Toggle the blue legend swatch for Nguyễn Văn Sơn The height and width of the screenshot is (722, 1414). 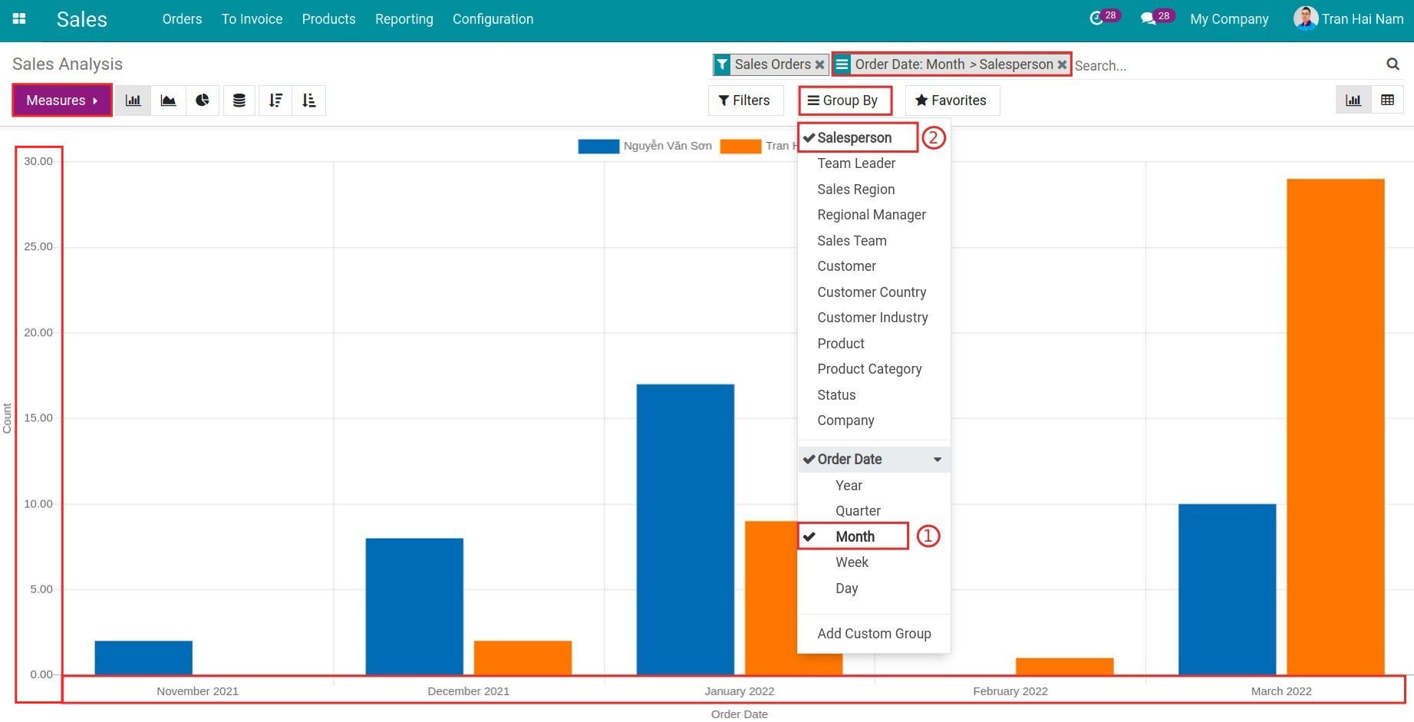pos(598,146)
